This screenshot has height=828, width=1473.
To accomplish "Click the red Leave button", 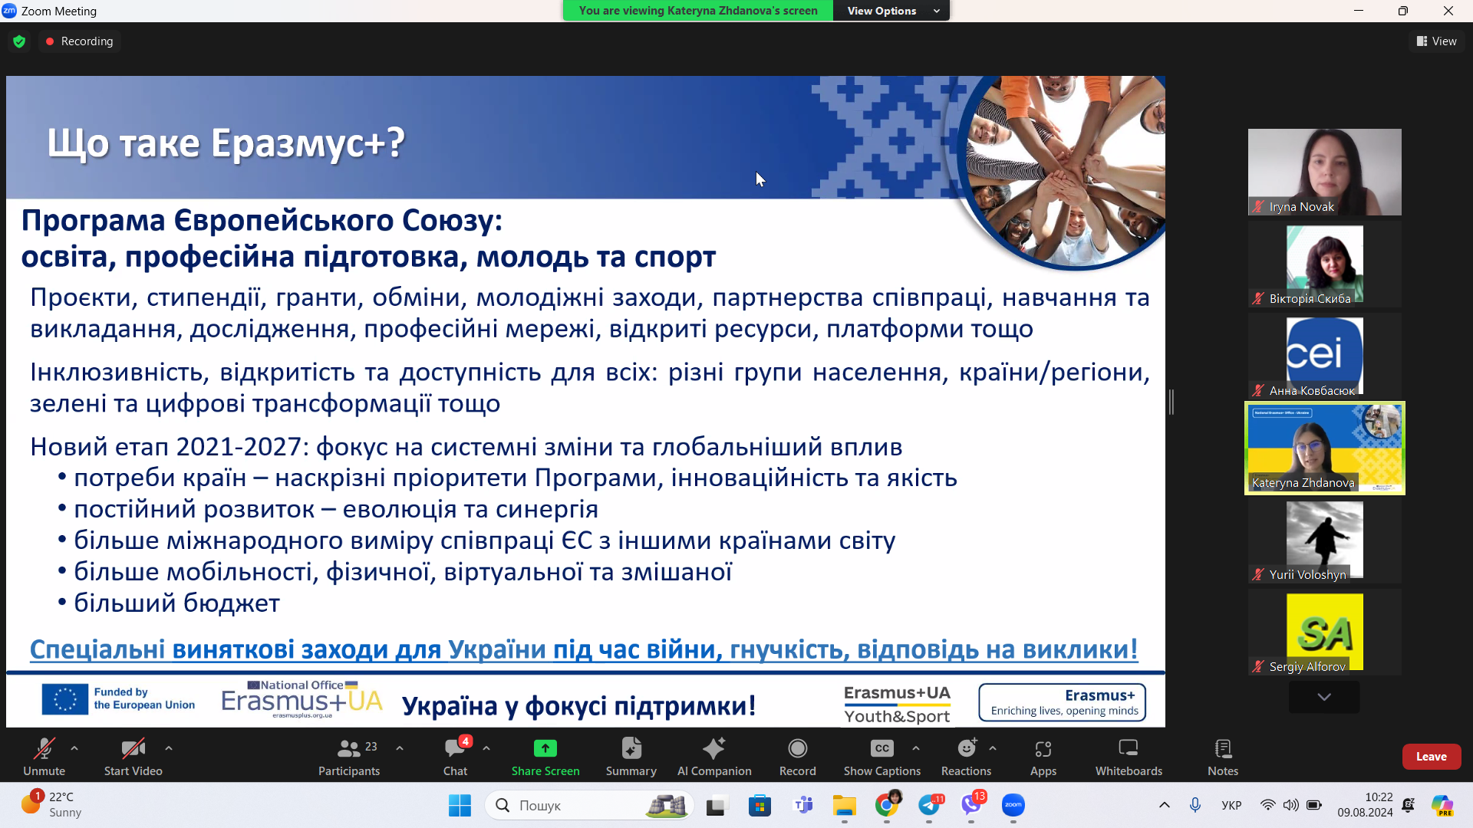I will point(1432,756).
